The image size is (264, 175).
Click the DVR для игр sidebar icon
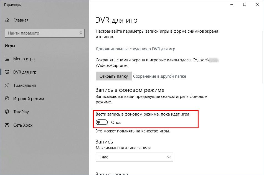pos(7,72)
